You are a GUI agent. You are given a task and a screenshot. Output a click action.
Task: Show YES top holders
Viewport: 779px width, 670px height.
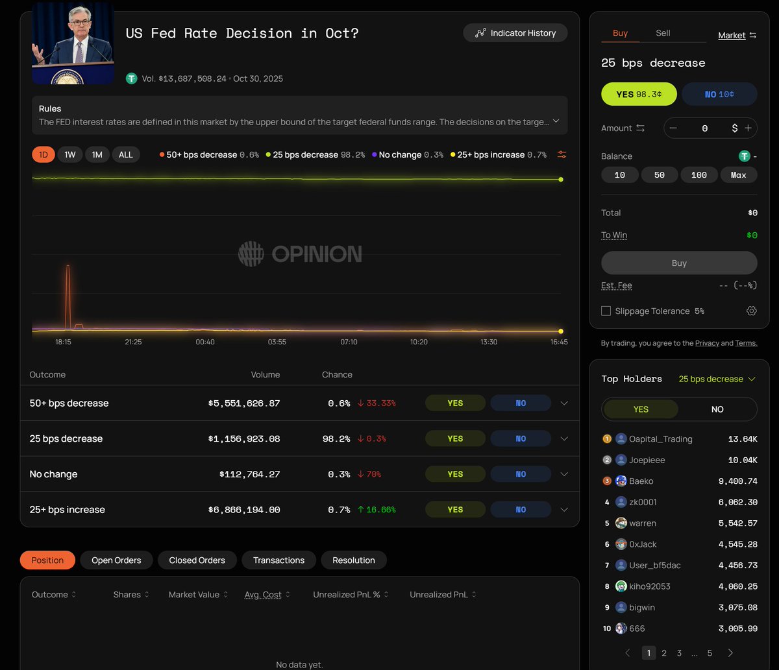[641, 409]
